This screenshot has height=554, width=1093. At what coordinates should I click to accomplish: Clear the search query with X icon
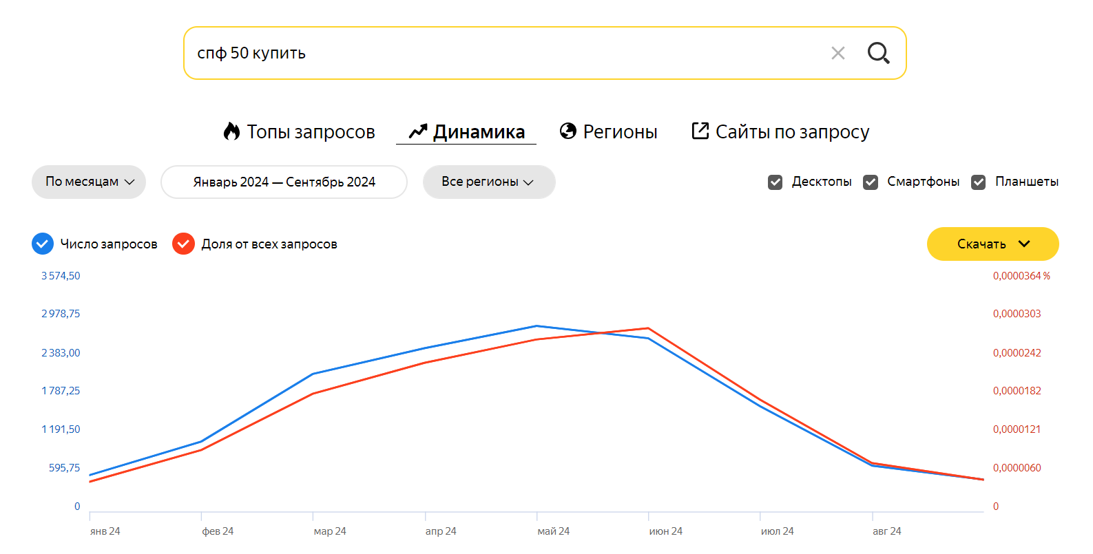[x=837, y=53]
